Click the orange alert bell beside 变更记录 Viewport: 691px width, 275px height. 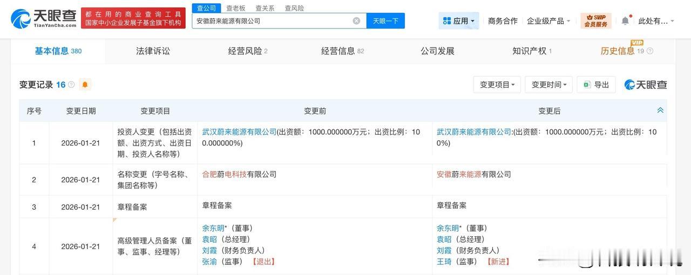(x=85, y=85)
